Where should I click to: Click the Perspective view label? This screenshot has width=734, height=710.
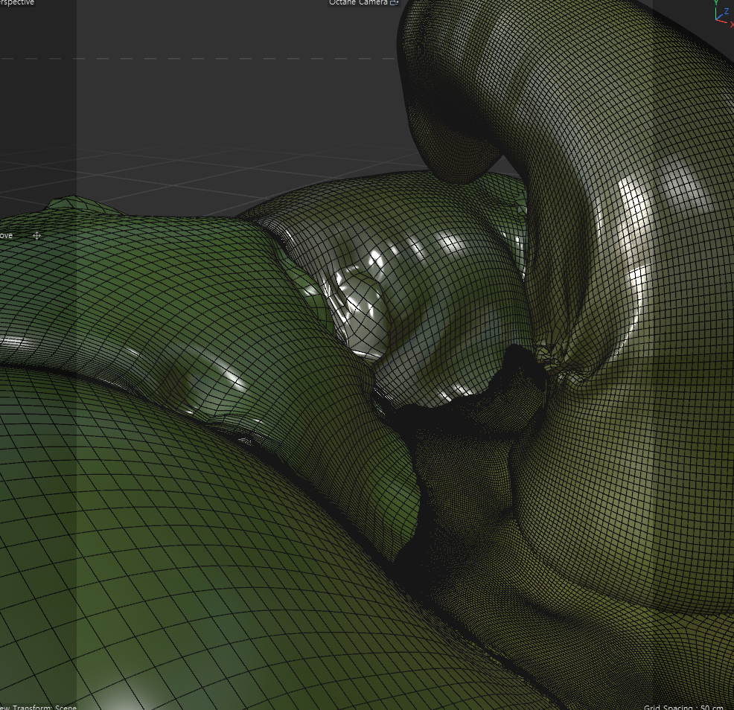[x=17, y=2]
